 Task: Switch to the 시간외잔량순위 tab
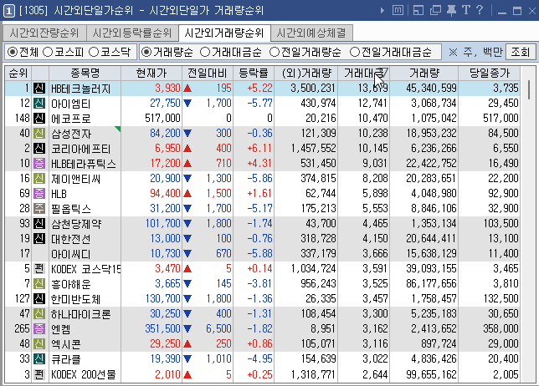click(44, 33)
